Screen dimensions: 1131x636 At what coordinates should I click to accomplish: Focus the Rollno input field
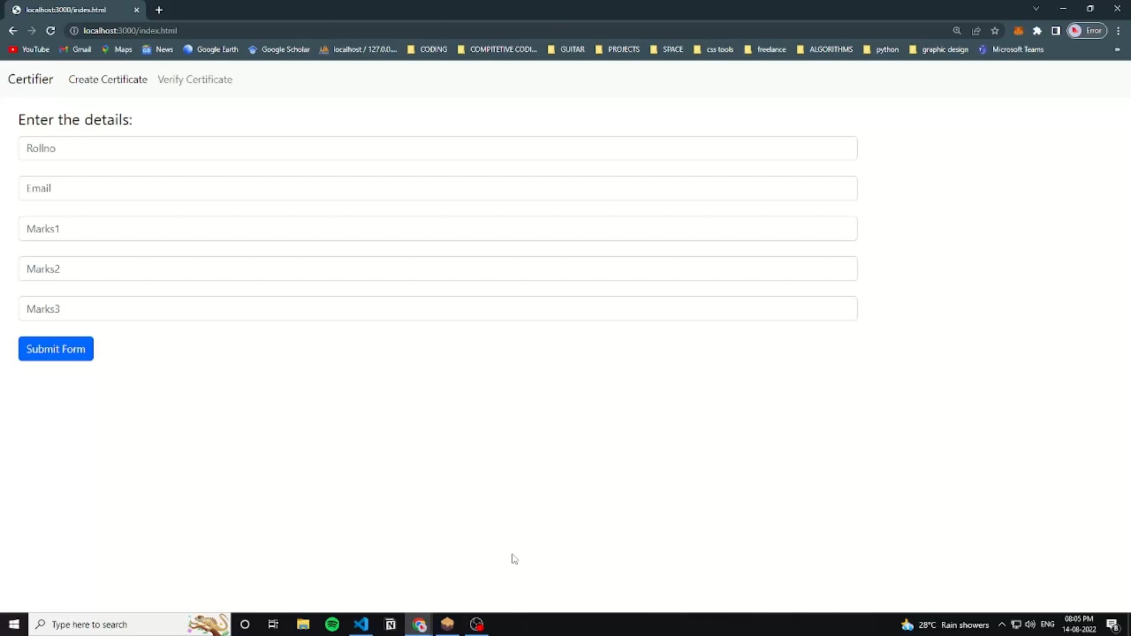pos(438,148)
